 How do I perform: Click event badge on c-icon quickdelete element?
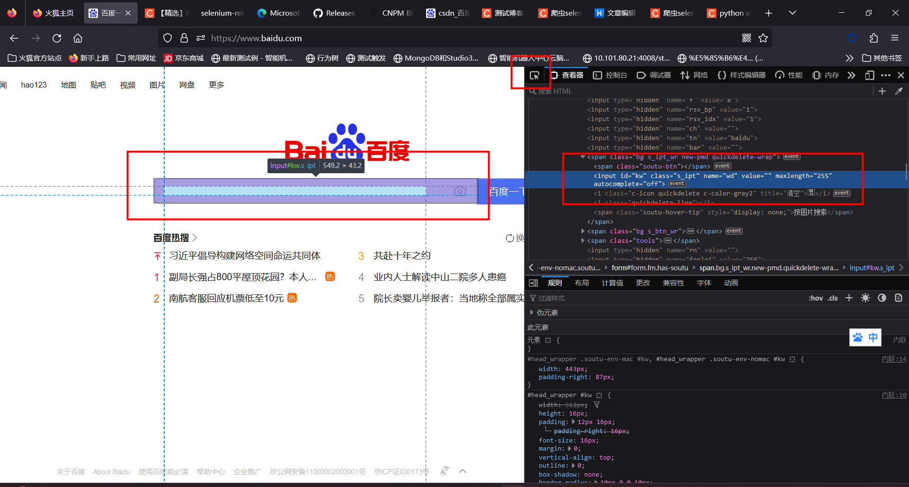(x=842, y=193)
